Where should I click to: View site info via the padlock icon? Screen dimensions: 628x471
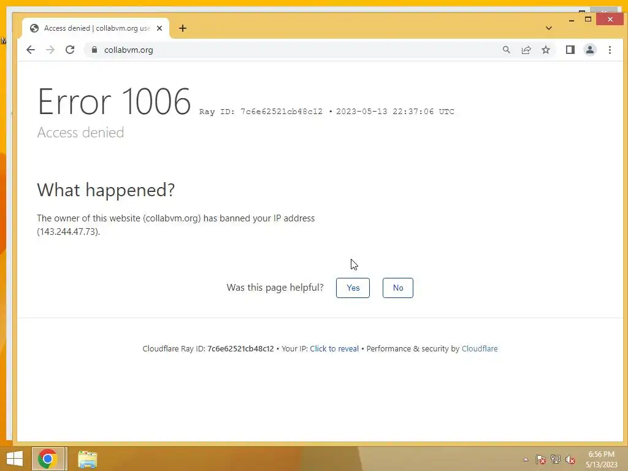tap(94, 50)
